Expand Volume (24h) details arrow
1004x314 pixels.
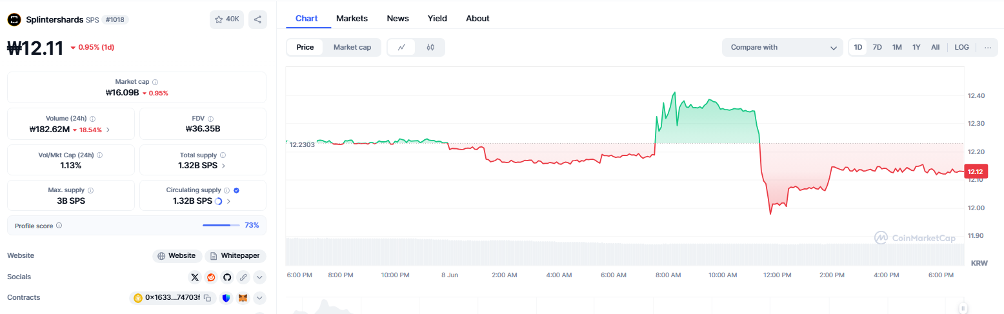[x=108, y=130]
